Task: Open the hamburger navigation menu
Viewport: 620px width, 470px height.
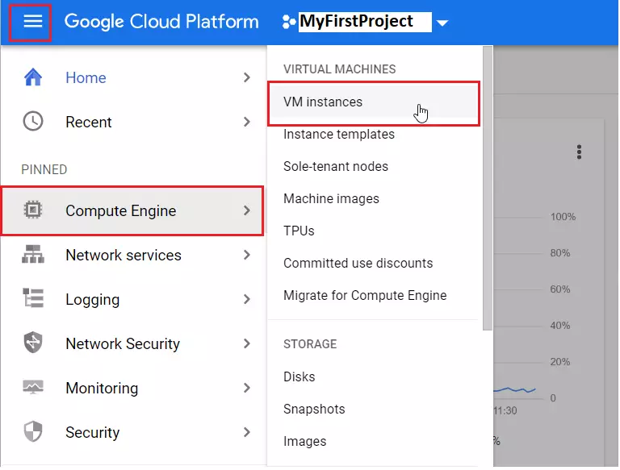Action: tap(32, 21)
